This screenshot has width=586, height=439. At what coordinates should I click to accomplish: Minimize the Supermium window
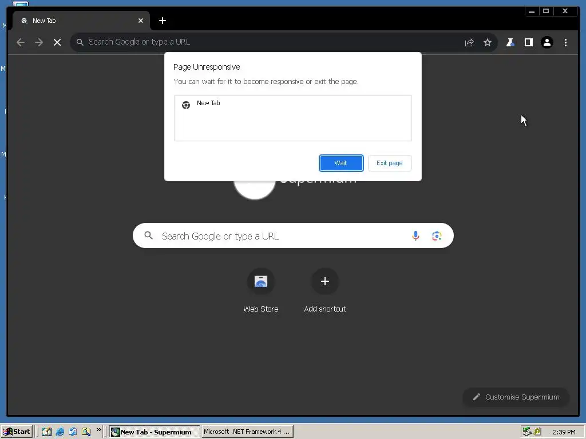(532, 11)
